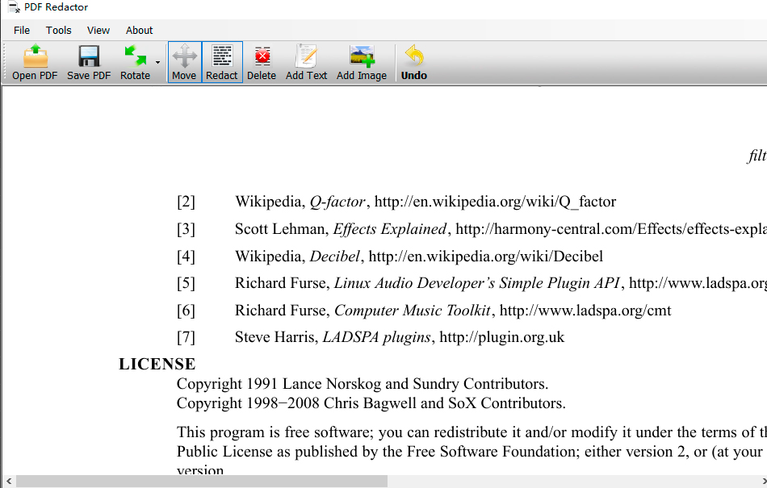
Task: Click the Q_factor Wikipedia URL text
Action: click(495, 202)
